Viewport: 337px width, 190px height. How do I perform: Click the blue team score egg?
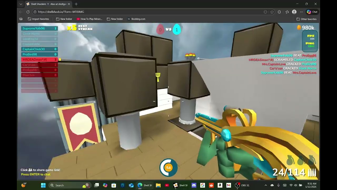177,30
